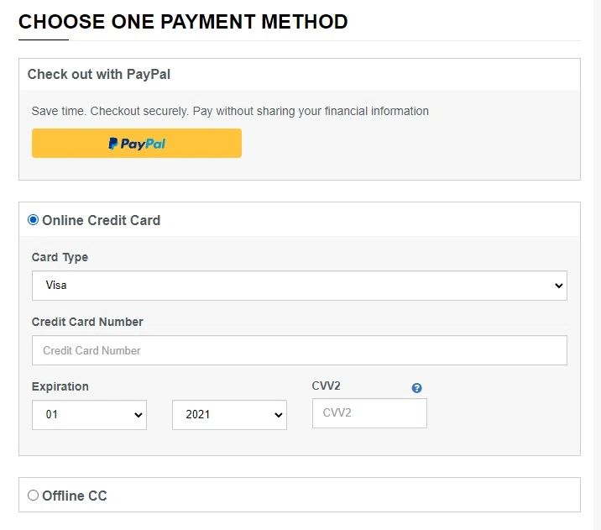
Task: Click the 'Choose One Payment Method' heading
Action: coord(183,22)
